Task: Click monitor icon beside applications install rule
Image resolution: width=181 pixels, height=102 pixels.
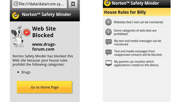Action: click(x=109, y=63)
